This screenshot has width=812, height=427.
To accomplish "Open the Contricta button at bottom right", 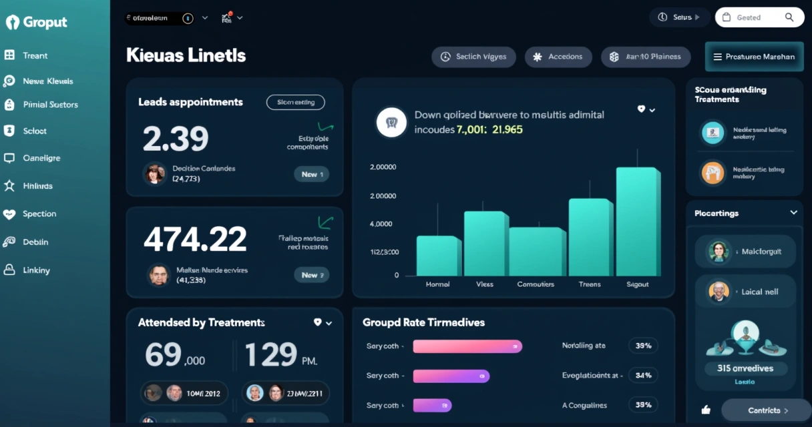I will tap(765, 410).
